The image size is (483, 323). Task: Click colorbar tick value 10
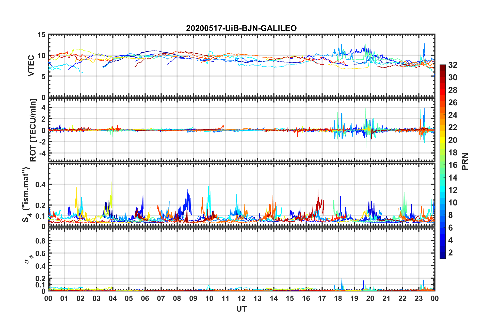(453, 203)
